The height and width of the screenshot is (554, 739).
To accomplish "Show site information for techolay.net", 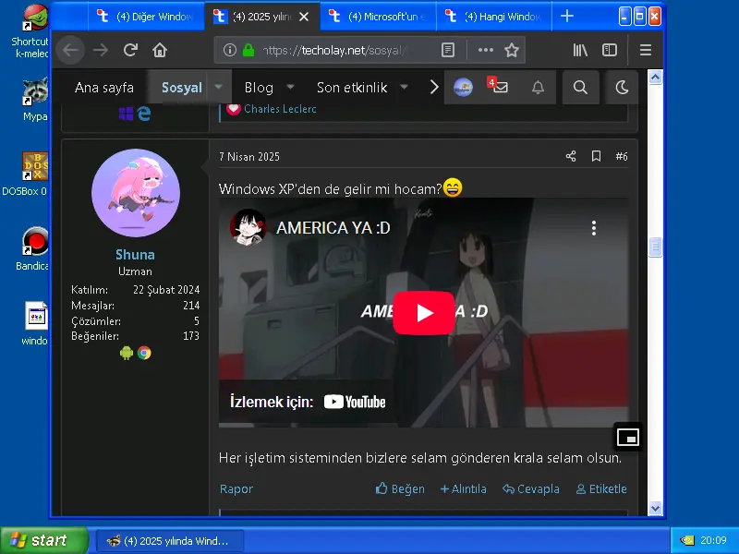I will (229, 50).
